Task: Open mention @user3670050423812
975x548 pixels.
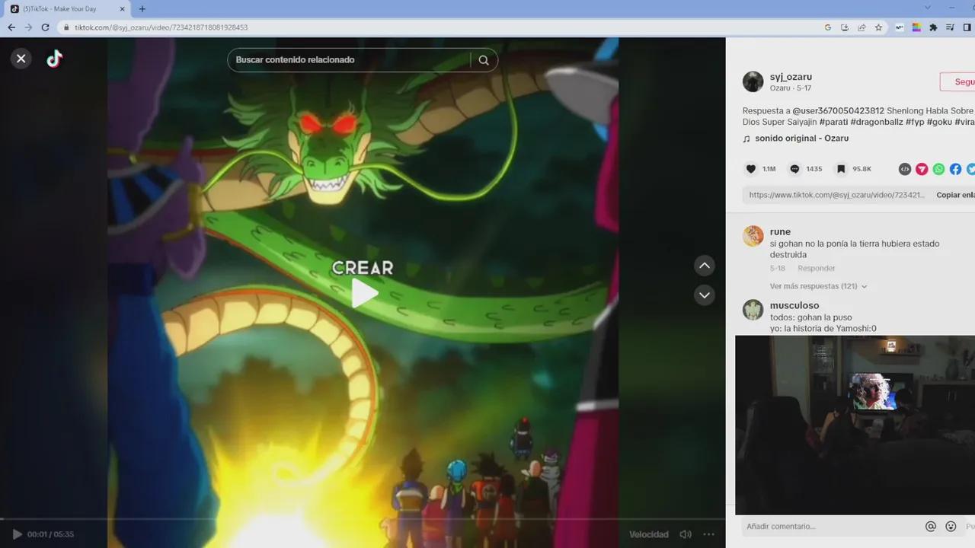Action: 839,111
